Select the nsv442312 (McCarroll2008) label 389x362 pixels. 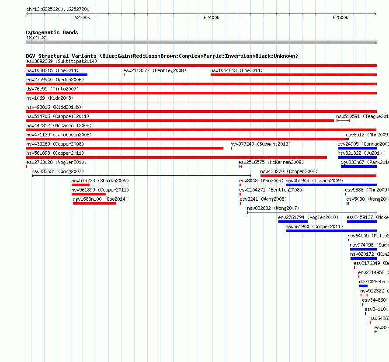pos(59,125)
